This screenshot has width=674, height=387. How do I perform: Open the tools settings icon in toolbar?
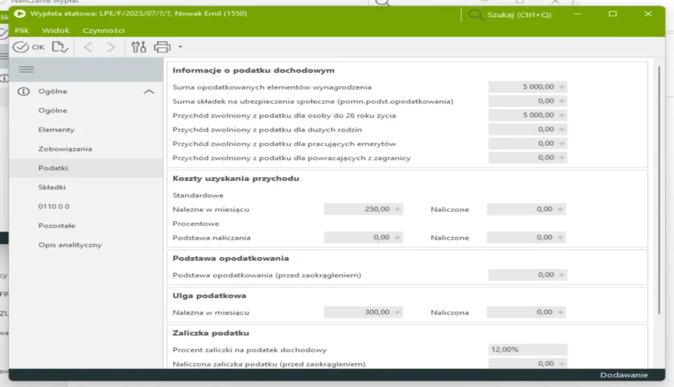(138, 47)
